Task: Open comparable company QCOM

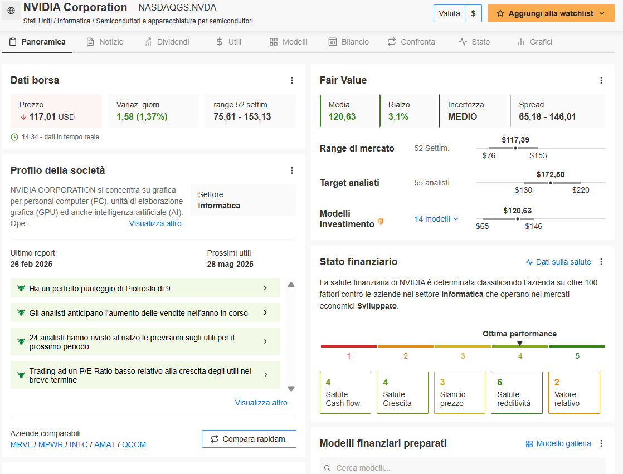Action: pyautogui.click(x=134, y=444)
